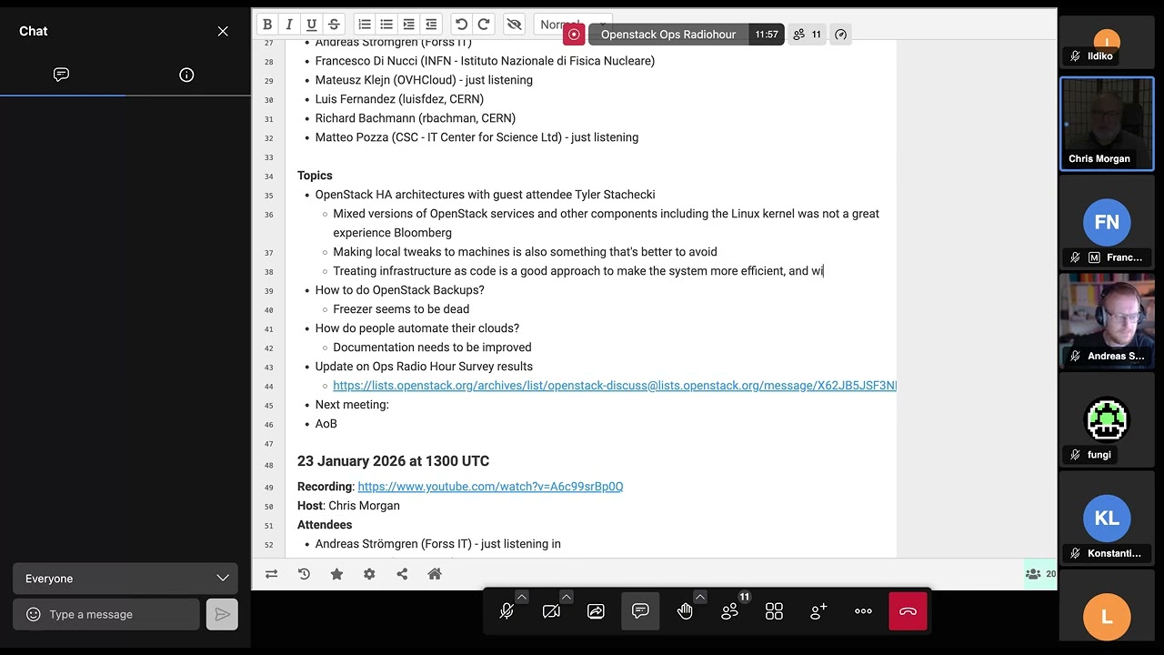Toggle italic formatting in pad toolbar
The width and height of the screenshot is (1164, 655).
tap(289, 25)
